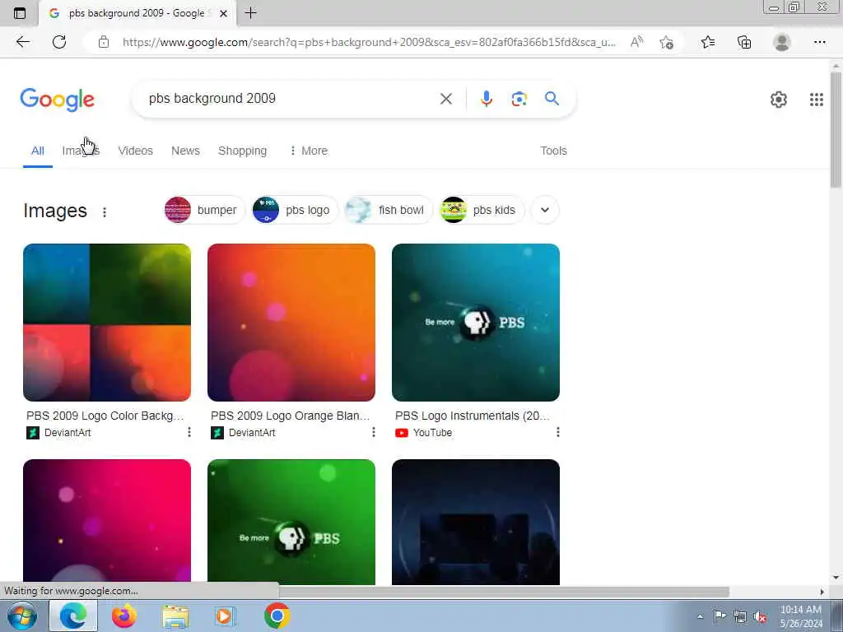
Task: Open Images section three-dot options
Action: [105, 211]
